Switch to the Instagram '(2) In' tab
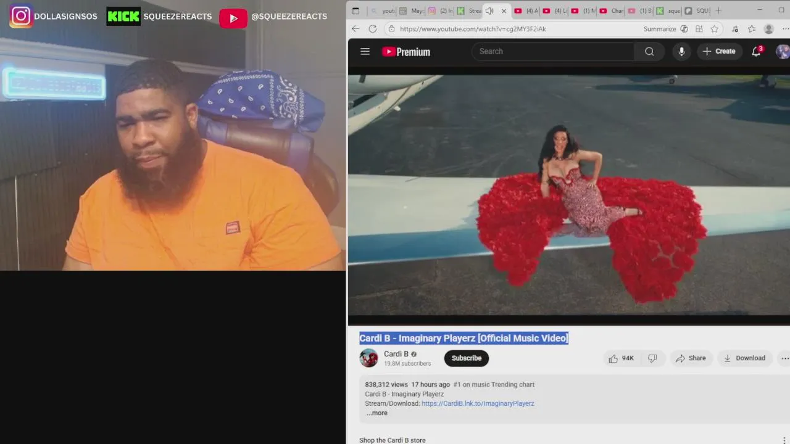This screenshot has height=444, width=790. point(440,11)
